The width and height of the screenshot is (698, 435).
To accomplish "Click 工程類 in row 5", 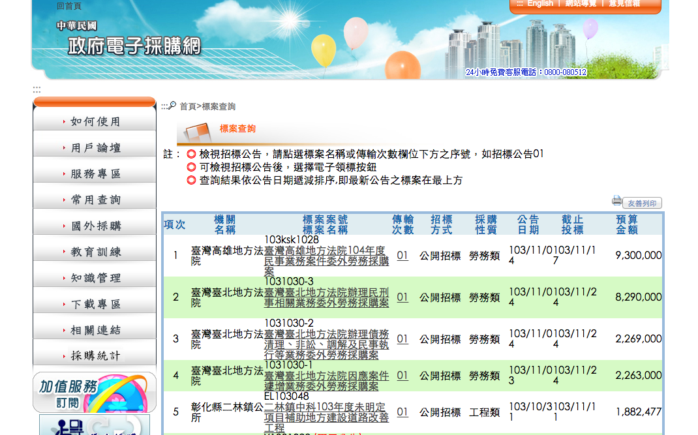I will (484, 412).
